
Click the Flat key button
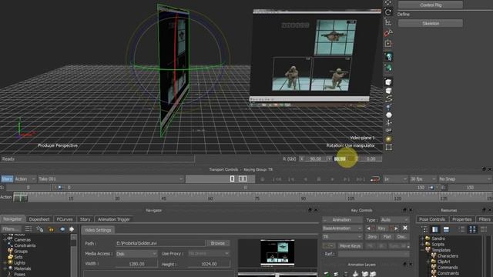[387, 236]
